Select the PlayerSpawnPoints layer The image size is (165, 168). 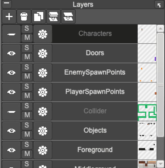[x=95, y=92]
